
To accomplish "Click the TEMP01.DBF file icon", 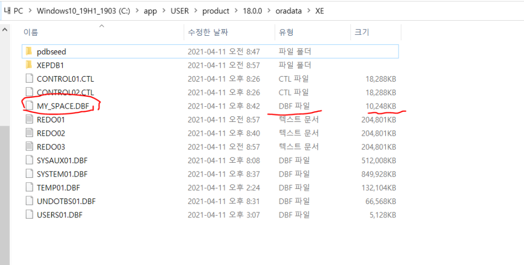I will (x=30, y=188).
